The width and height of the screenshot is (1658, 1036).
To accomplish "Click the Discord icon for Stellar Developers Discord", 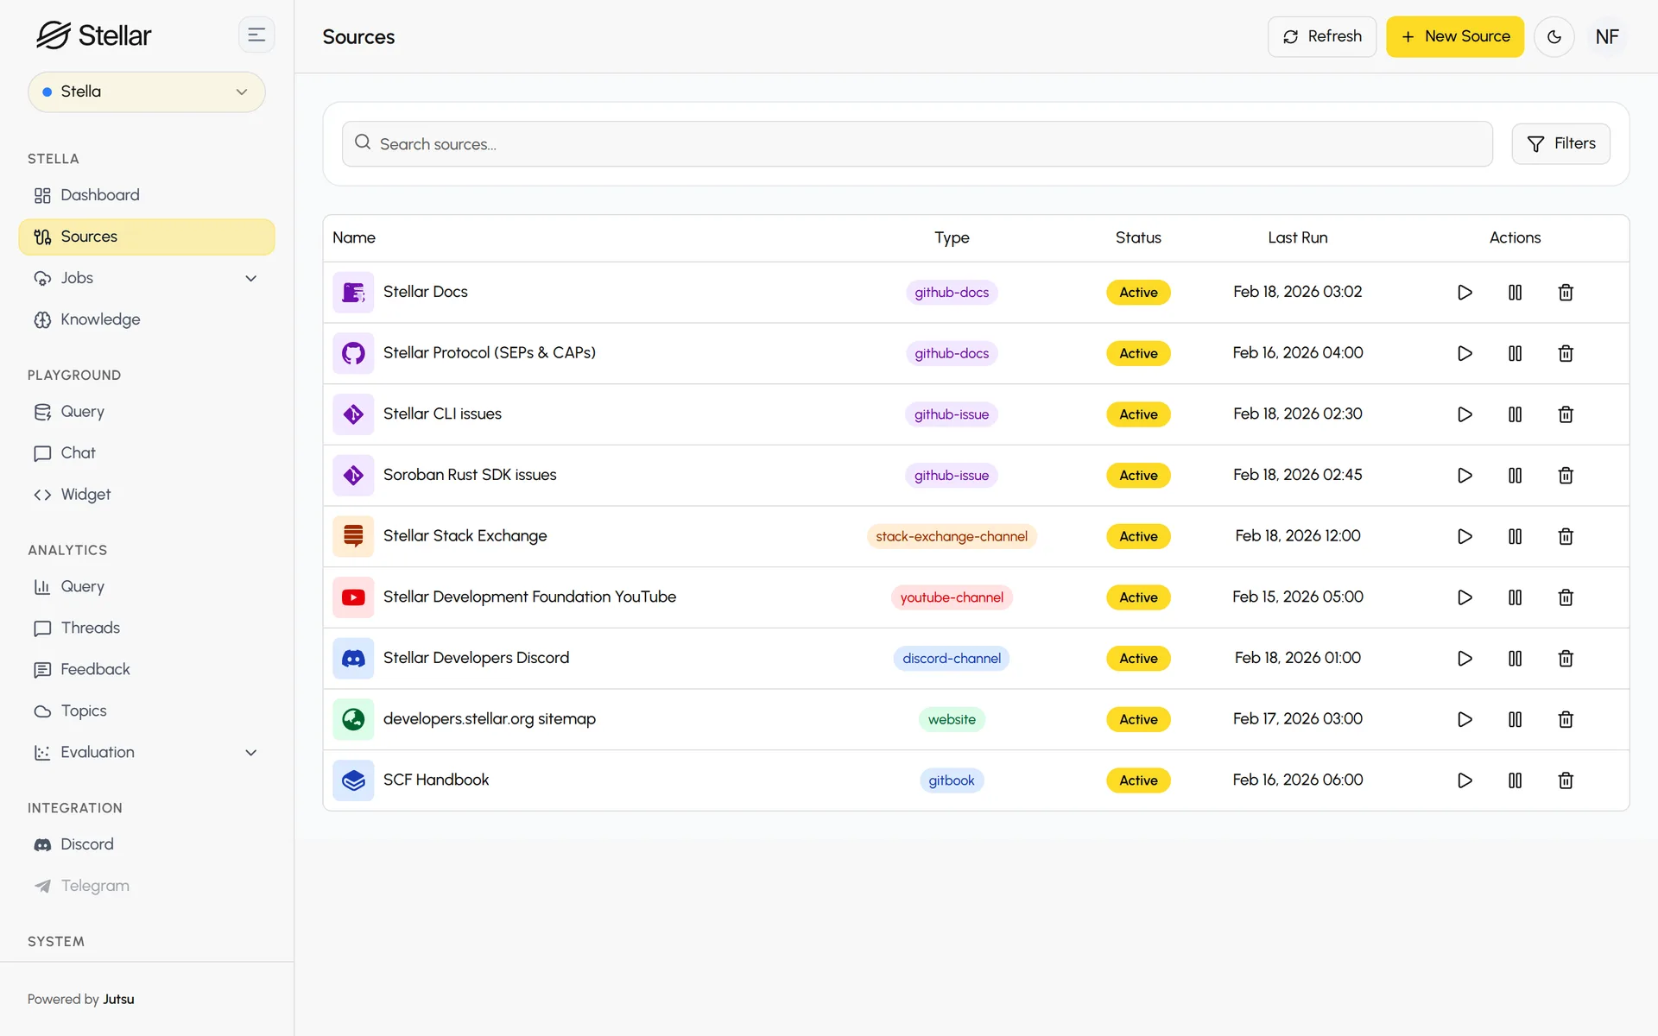I will pyautogui.click(x=353, y=659).
